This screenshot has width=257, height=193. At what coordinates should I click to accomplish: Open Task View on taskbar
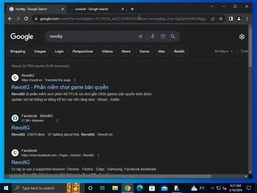(x=102, y=188)
